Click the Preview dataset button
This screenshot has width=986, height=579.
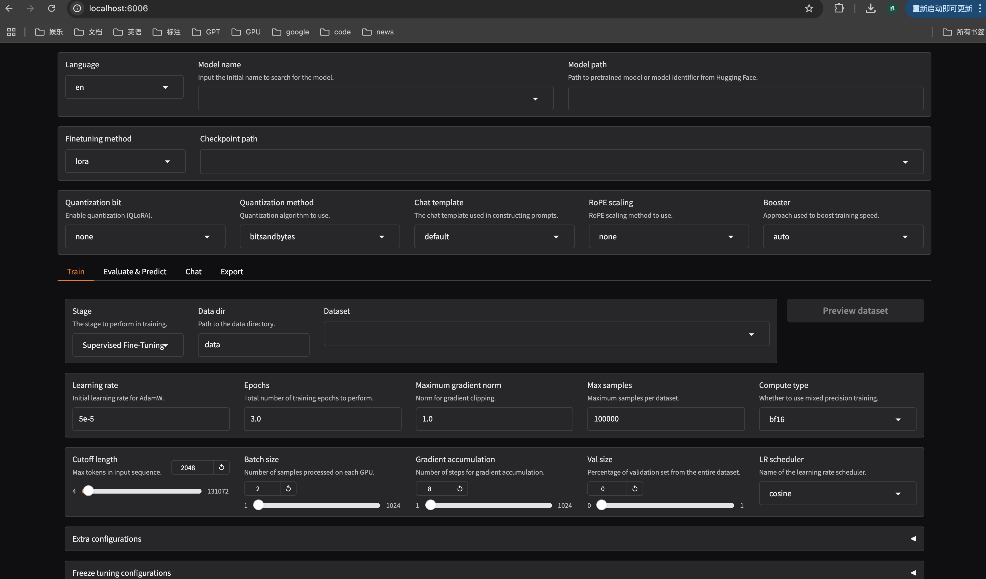coord(855,311)
